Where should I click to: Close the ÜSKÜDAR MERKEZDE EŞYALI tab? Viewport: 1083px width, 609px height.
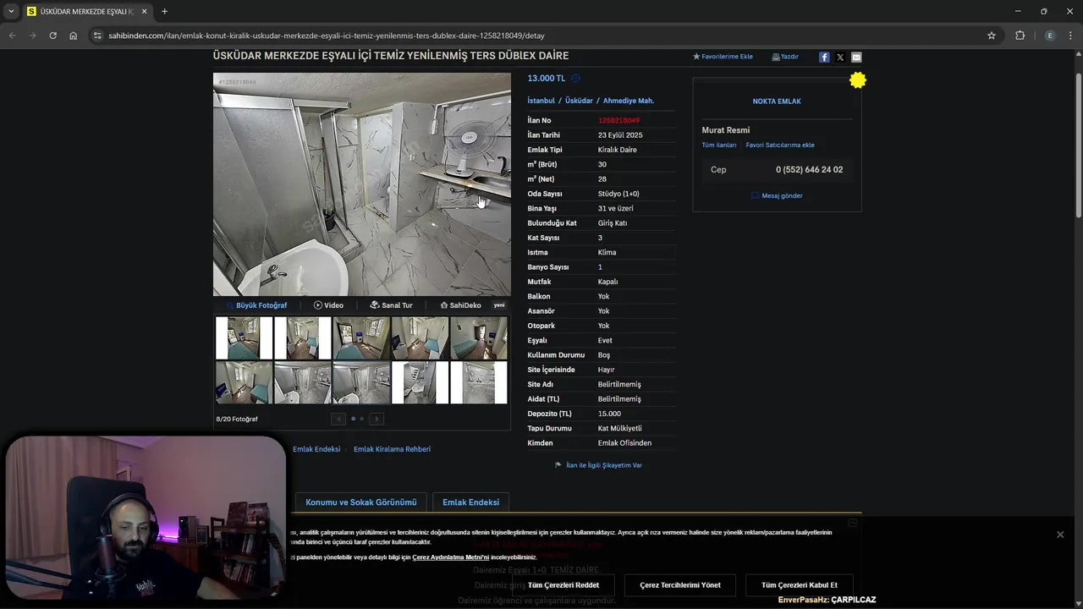click(x=144, y=12)
